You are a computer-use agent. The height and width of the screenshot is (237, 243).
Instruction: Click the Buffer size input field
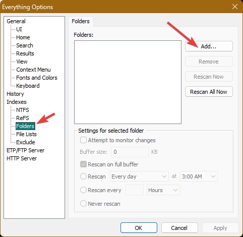tap(130, 152)
